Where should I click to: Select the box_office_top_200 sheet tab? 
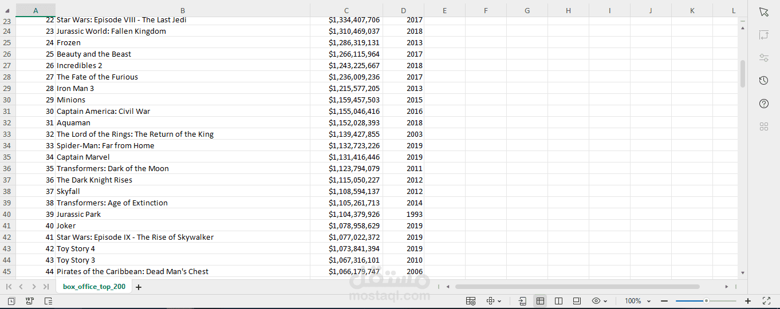tap(94, 287)
